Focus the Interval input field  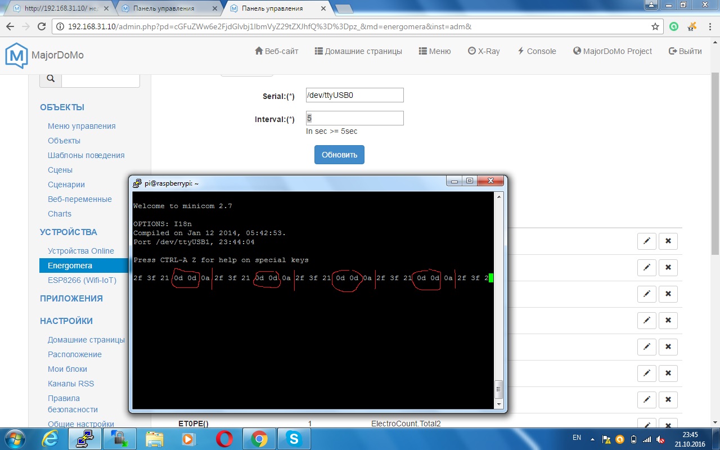pyautogui.click(x=354, y=118)
